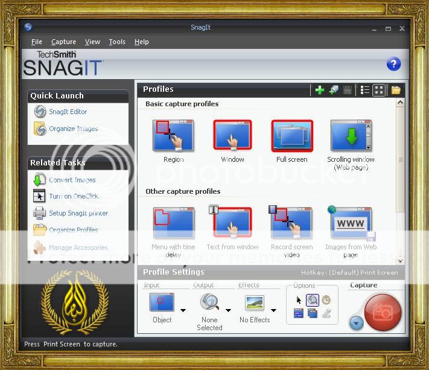Viewport: 429px width, 370px height.
Task: Click the Organize Images icon
Action: pos(40,129)
